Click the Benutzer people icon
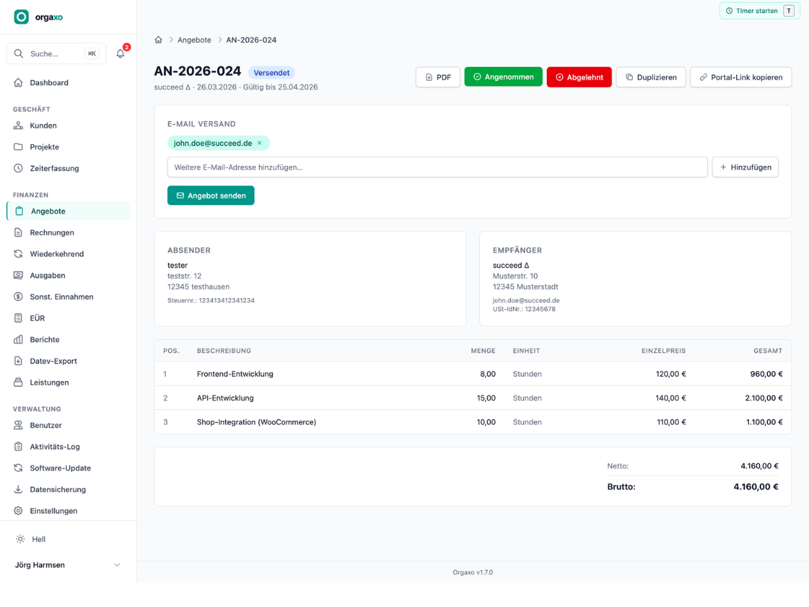This screenshot has height=607, width=809. [18, 426]
